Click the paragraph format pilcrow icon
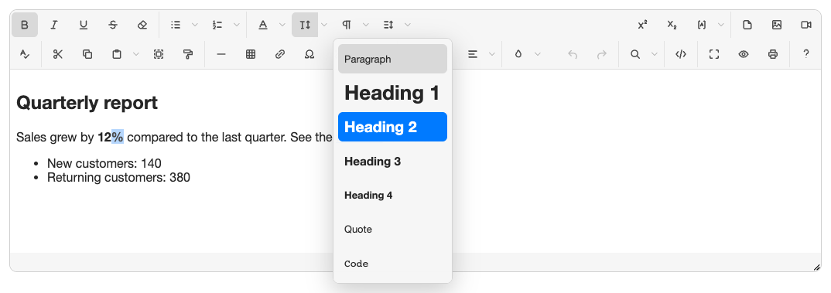 coord(347,25)
